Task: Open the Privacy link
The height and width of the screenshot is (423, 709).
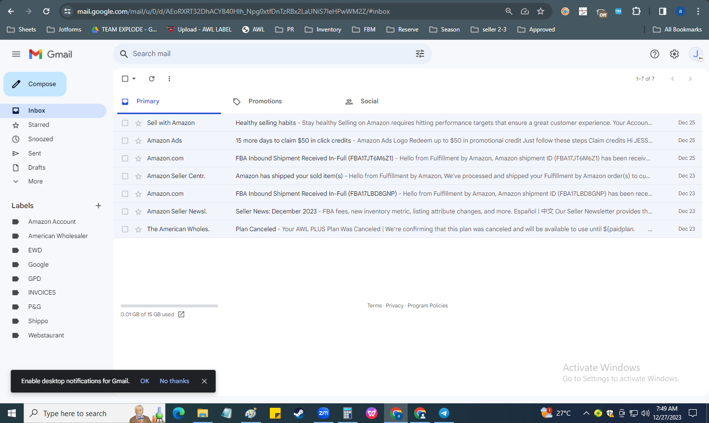Action: point(394,306)
